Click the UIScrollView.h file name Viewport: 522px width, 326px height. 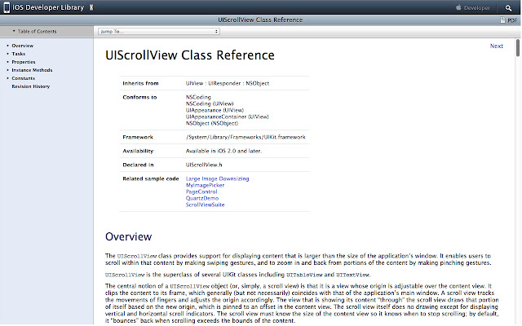204,165
